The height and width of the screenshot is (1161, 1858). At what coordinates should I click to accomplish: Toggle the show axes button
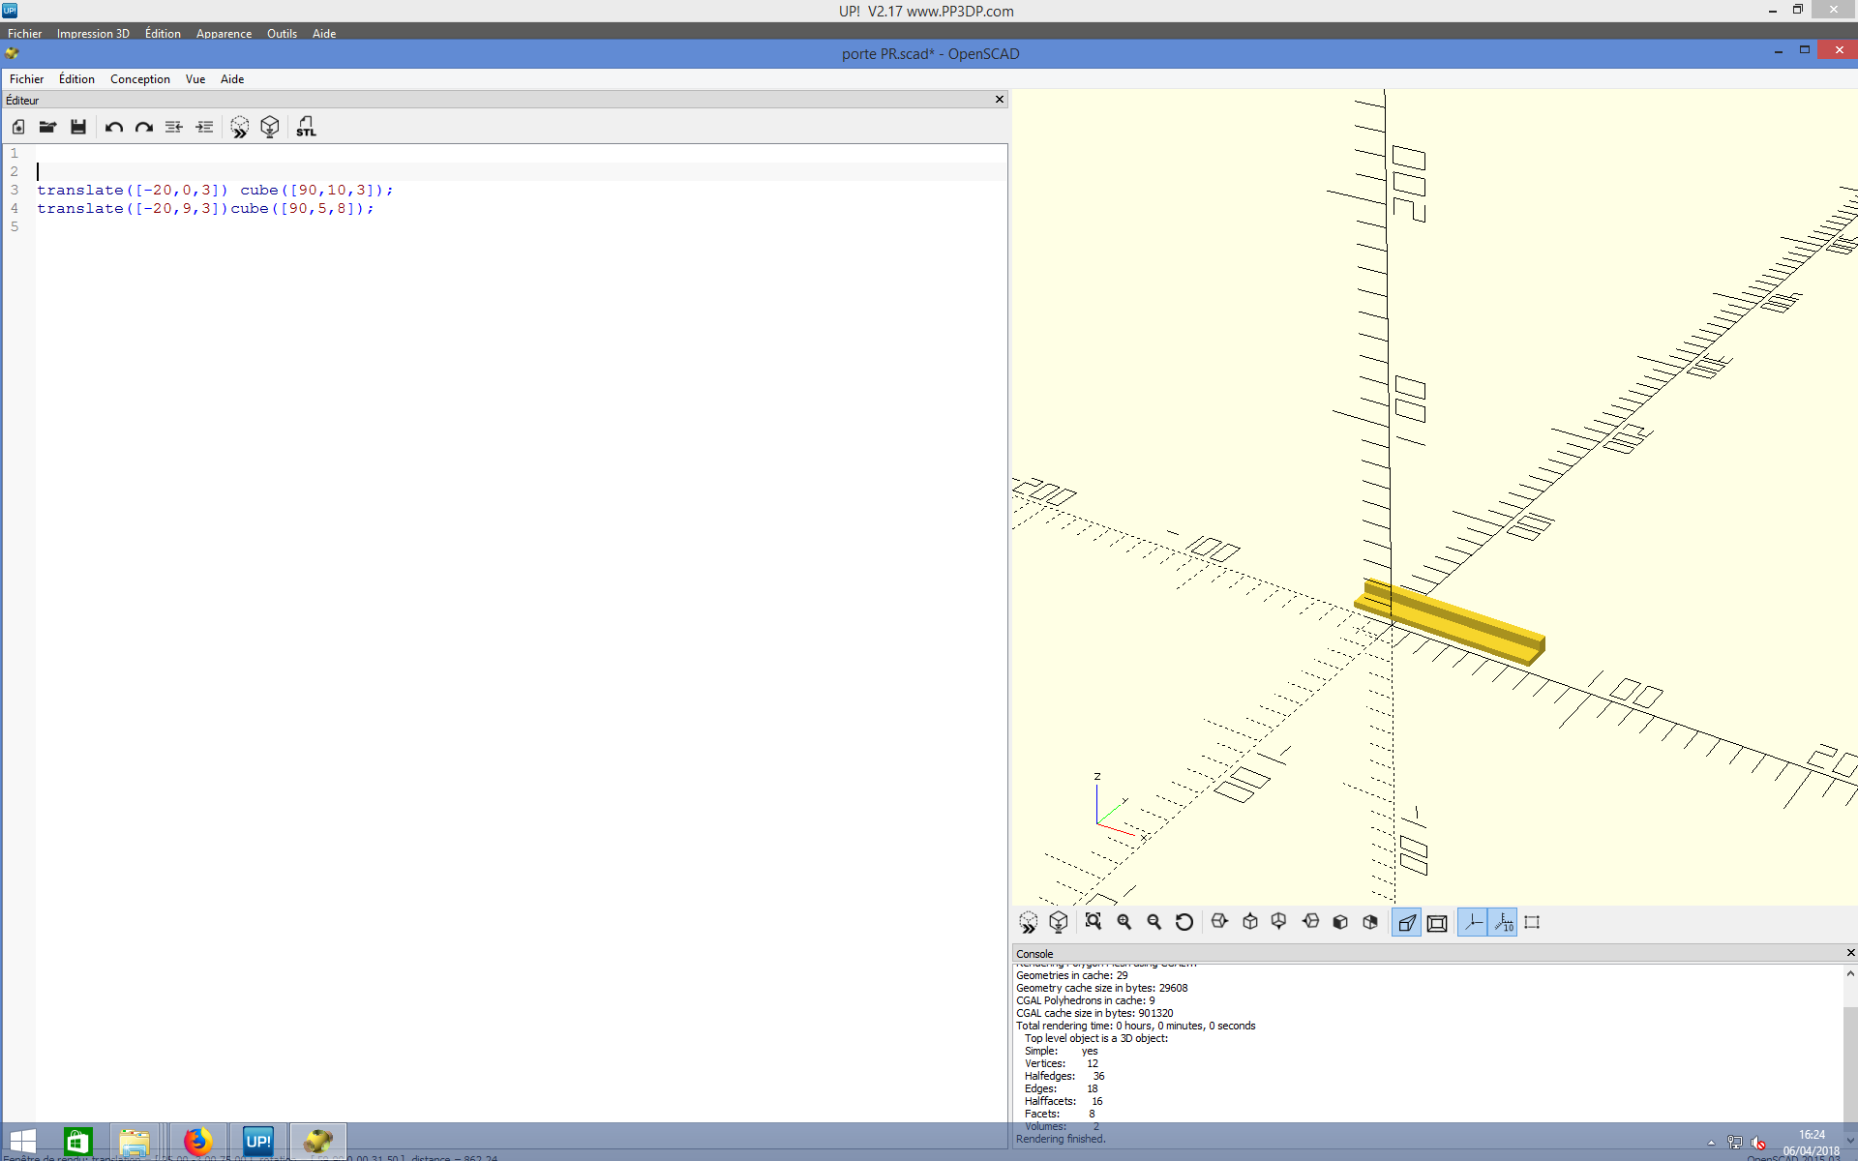coord(1473,922)
